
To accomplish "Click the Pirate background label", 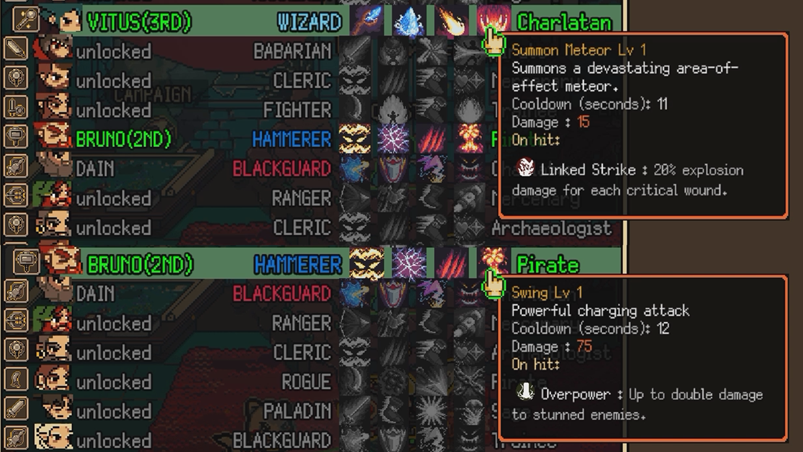I will [x=548, y=265].
